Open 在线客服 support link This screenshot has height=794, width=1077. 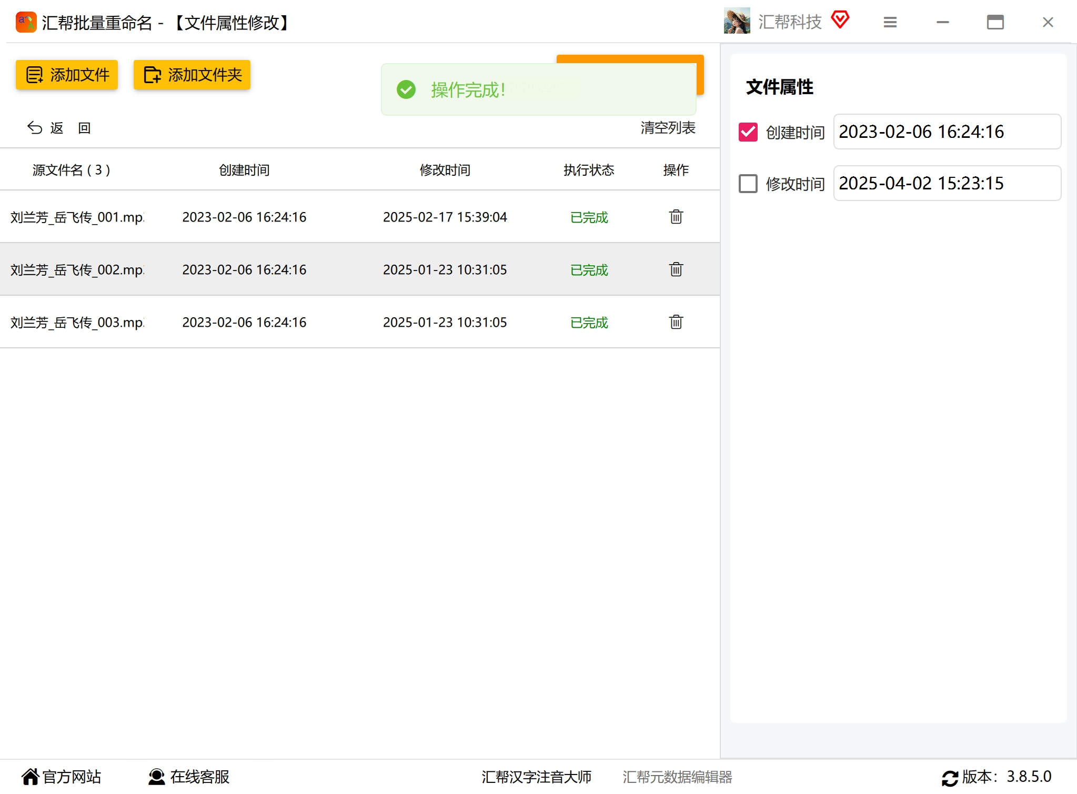[x=189, y=777]
